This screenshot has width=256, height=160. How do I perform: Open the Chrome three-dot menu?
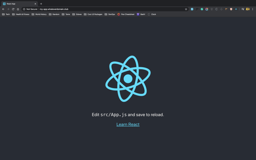[x=253, y=9]
